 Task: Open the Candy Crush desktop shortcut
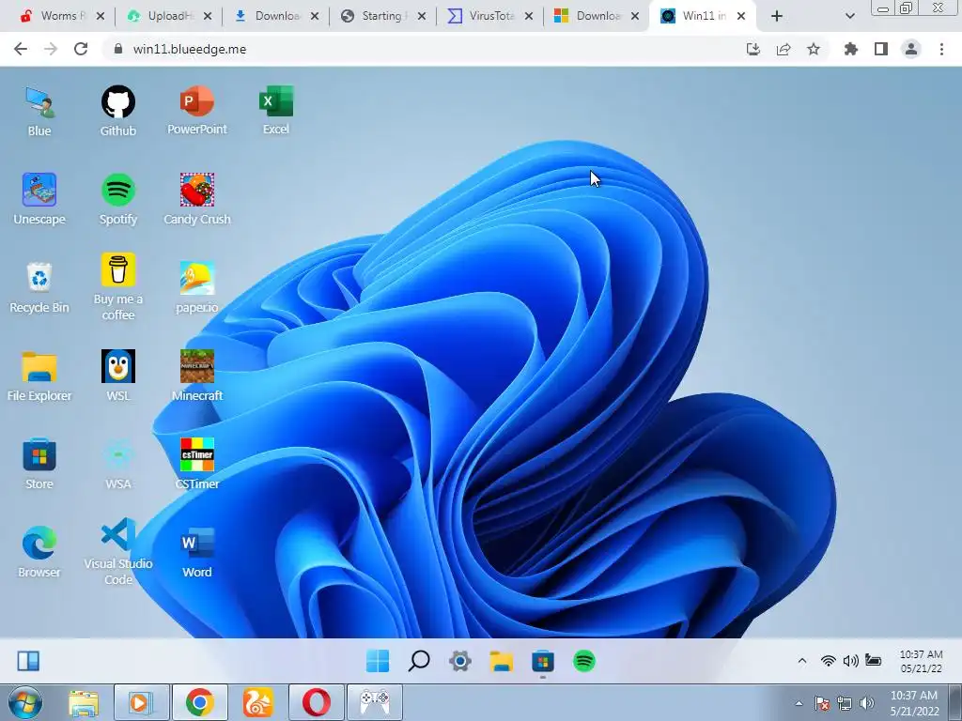[x=197, y=199]
